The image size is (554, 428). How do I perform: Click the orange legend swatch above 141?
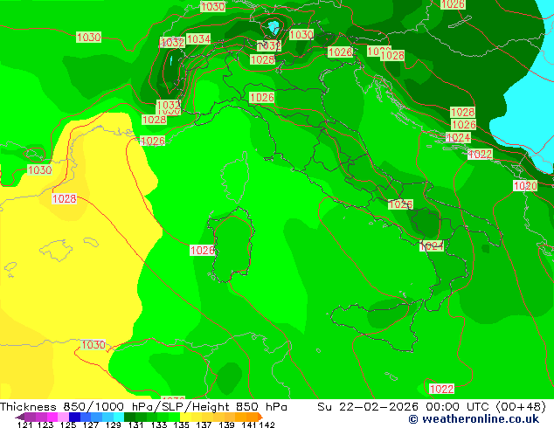point(253,417)
